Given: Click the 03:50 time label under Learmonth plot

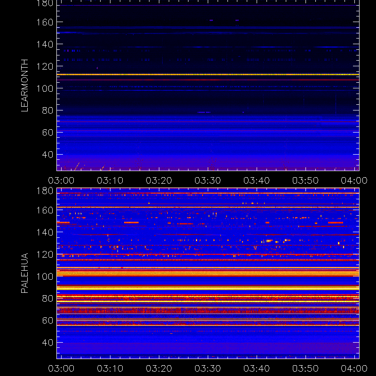Looking at the screenshot, I should click(x=305, y=180).
